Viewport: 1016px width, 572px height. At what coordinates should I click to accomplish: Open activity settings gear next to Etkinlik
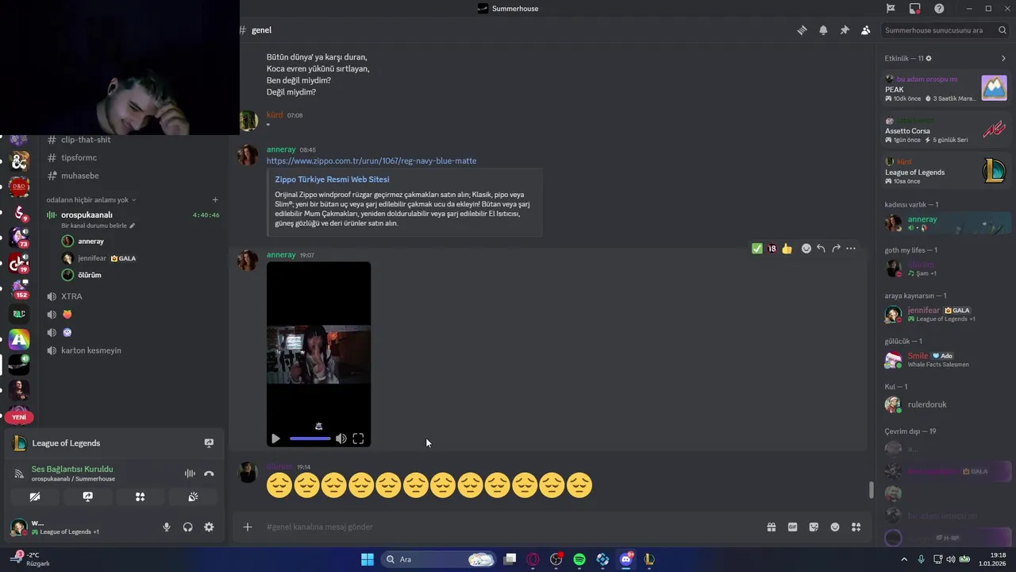pyautogui.click(x=929, y=59)
